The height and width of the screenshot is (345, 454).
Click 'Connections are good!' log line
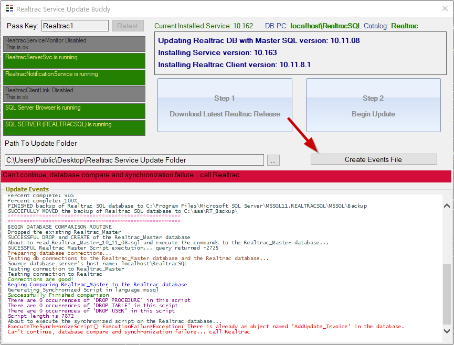pyautogui.click(x=40, y=279)
